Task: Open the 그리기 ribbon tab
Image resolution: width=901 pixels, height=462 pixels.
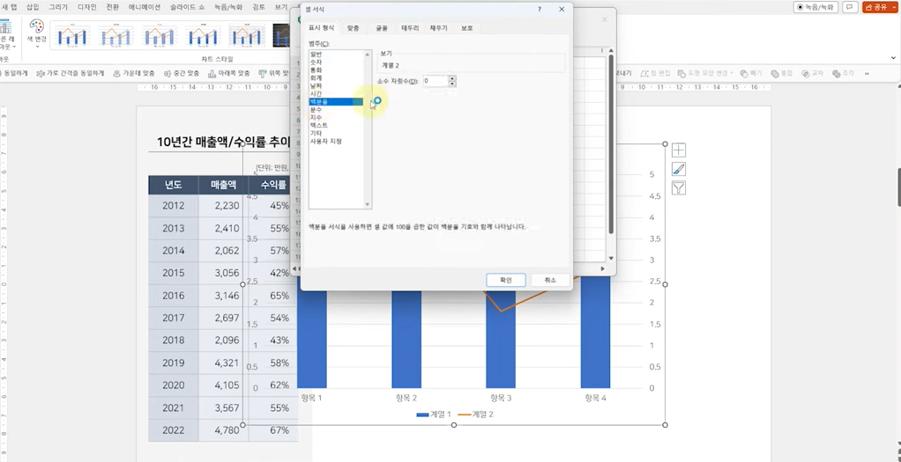Action: [58, 7]
